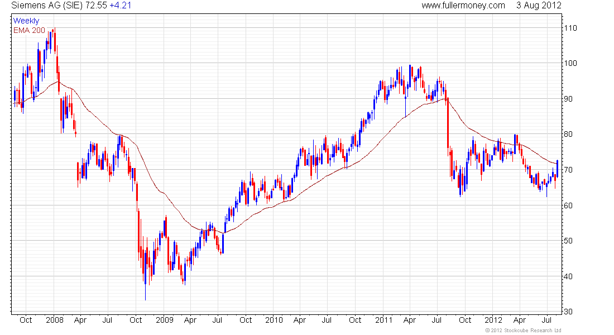Click the 2009 year label on time axis

tap(165, 320)
